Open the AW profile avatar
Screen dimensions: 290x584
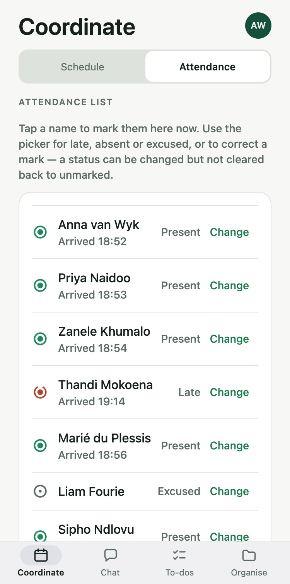[258, 26]
